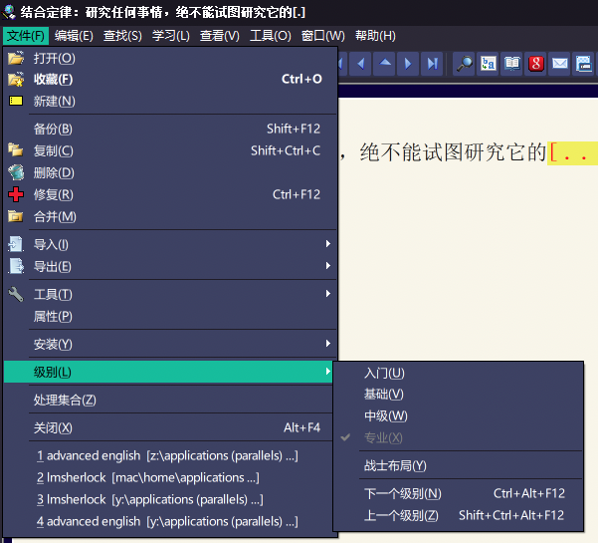Open recent file 1 advanced english z:\applications
The image size is (598, 543).
point(170,455)
